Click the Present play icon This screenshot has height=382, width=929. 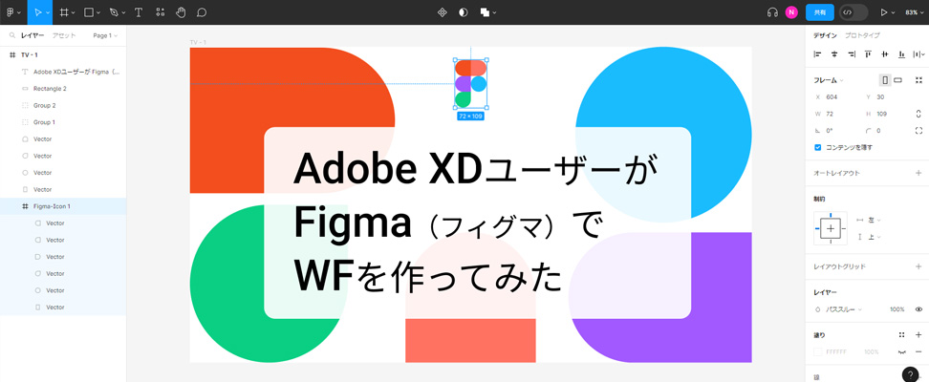pyautogui.click(x=883, y=11)
